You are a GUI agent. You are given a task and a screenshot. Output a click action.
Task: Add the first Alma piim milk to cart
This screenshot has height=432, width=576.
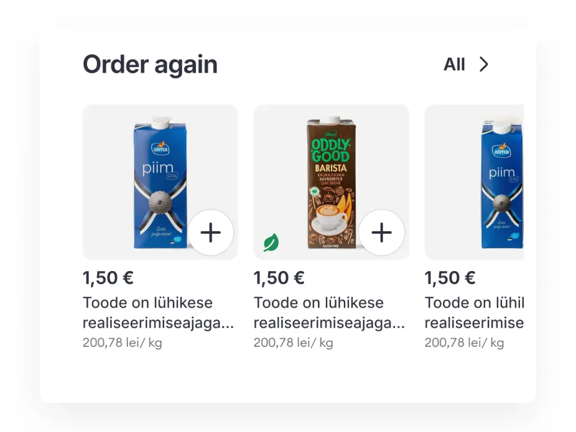point(211,233)
